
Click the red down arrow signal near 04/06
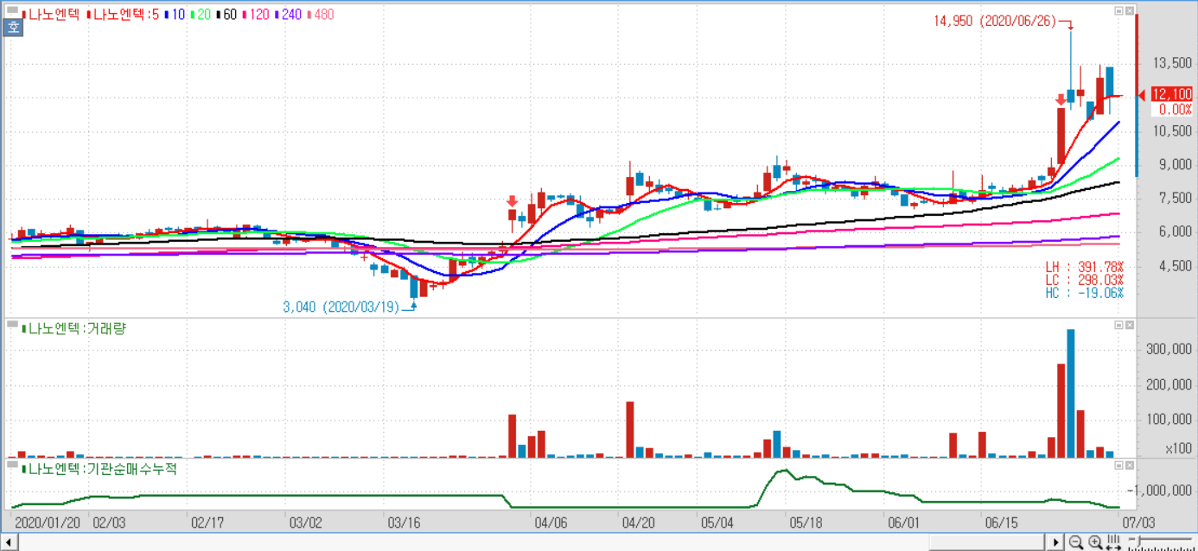click(513, 200)
